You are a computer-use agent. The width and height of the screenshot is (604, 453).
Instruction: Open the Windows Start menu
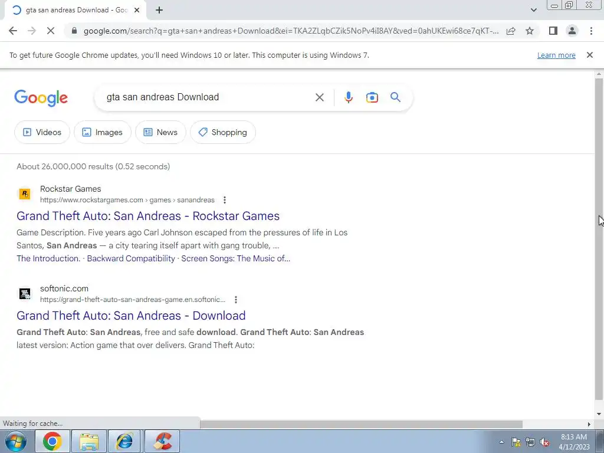15,441
